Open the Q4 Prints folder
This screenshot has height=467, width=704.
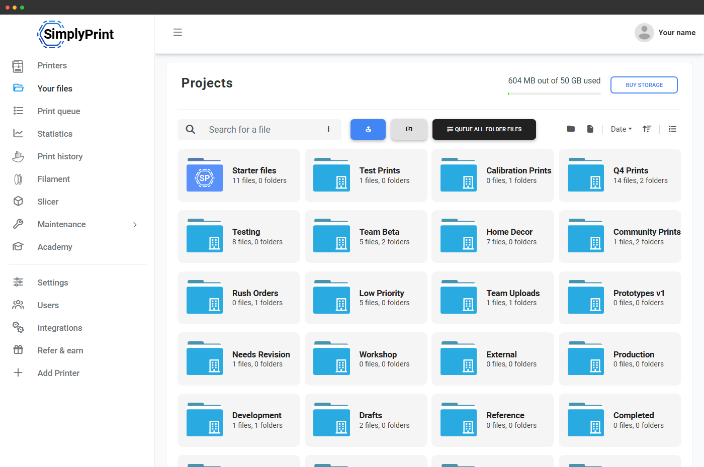pyautogui.click(x=620, y=175)
